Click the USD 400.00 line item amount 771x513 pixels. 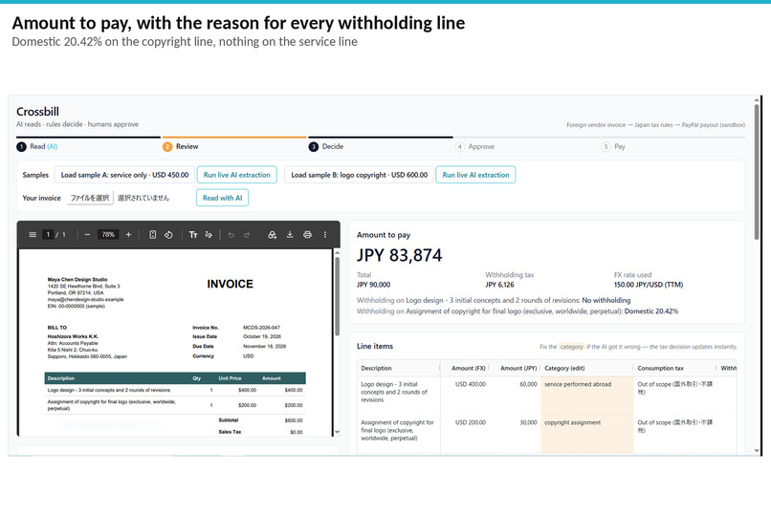(470, 384)
